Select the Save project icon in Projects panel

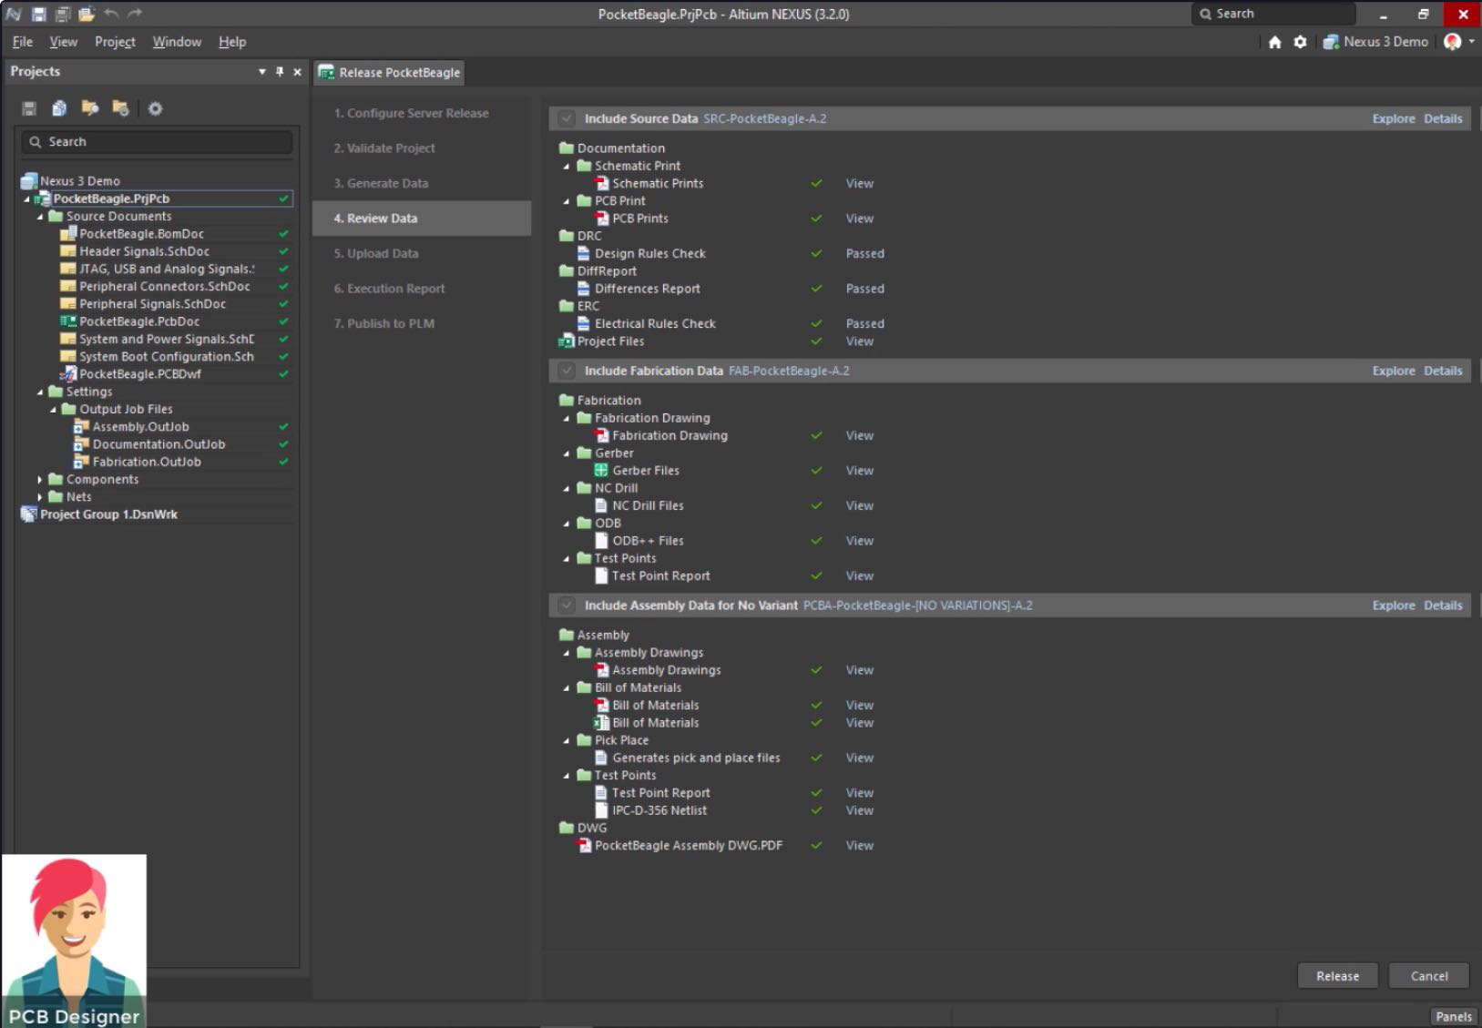[30, 108]
